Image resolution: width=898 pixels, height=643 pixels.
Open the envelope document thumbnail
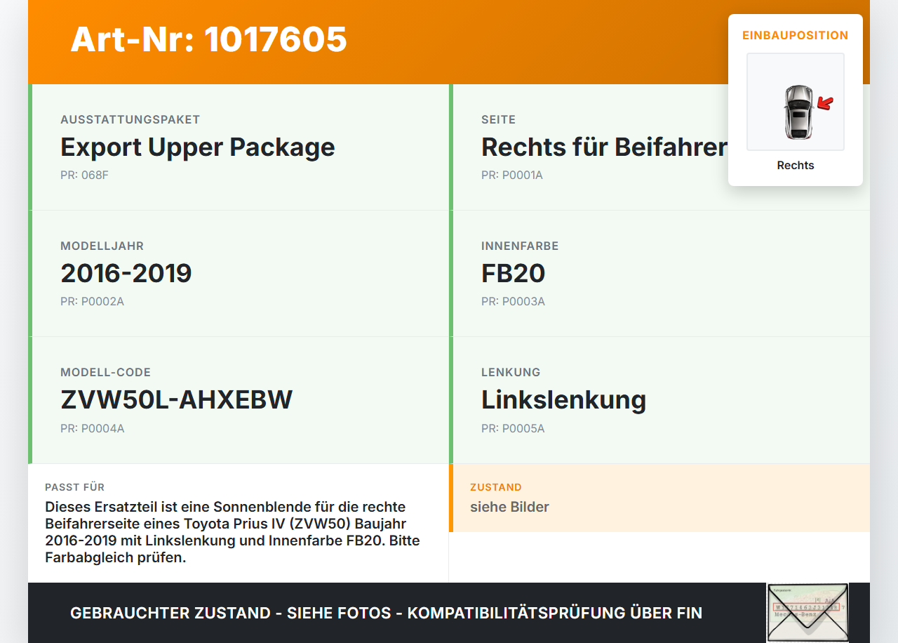[807, 612]
